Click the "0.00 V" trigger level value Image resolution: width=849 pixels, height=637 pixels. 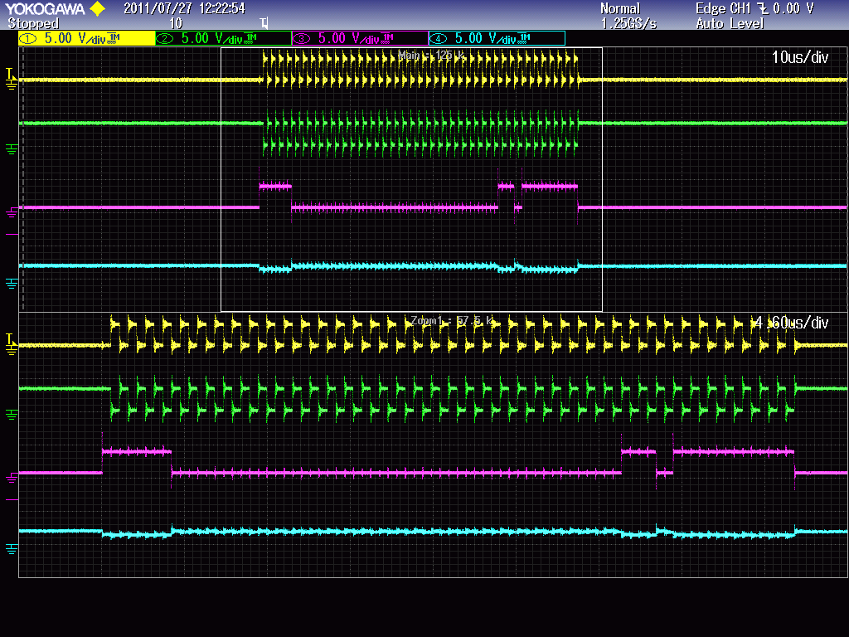793,8
